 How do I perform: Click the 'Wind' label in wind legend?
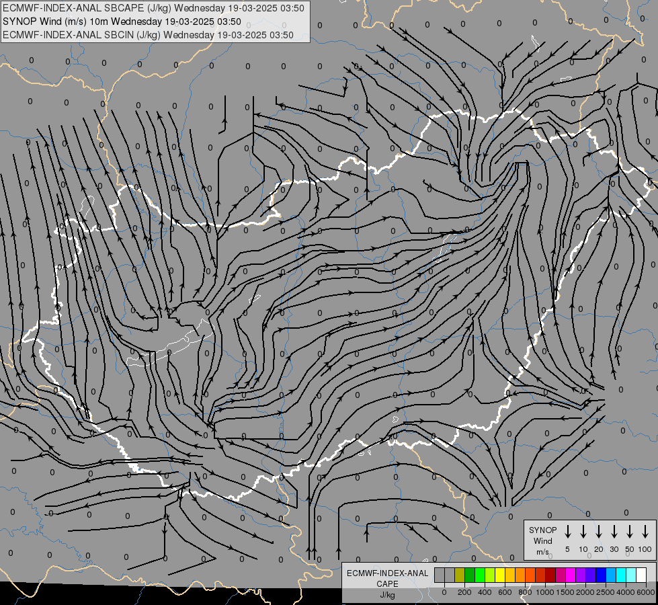pos(542,540)
